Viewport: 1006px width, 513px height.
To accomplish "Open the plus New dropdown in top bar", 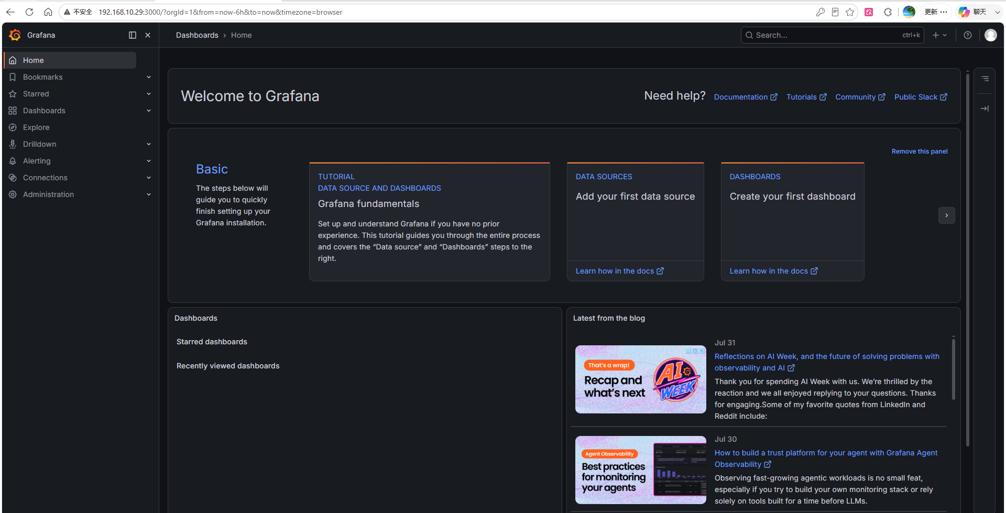I will coord(939,35).
